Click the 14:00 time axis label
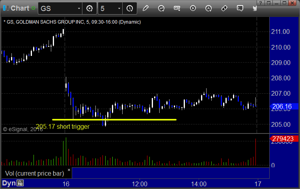The image size is (300, 189). coord(199,184)
